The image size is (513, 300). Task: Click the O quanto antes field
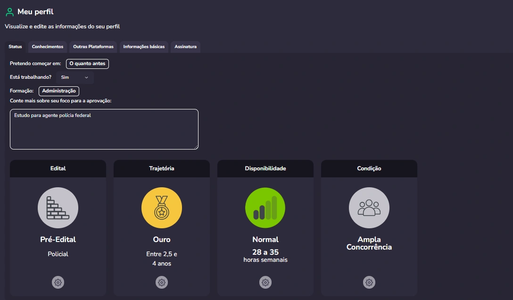tap(87, 64)
